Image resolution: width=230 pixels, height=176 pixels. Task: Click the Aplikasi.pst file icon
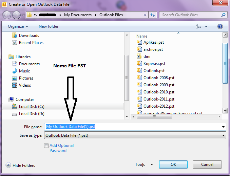click(x=139, y=42)
